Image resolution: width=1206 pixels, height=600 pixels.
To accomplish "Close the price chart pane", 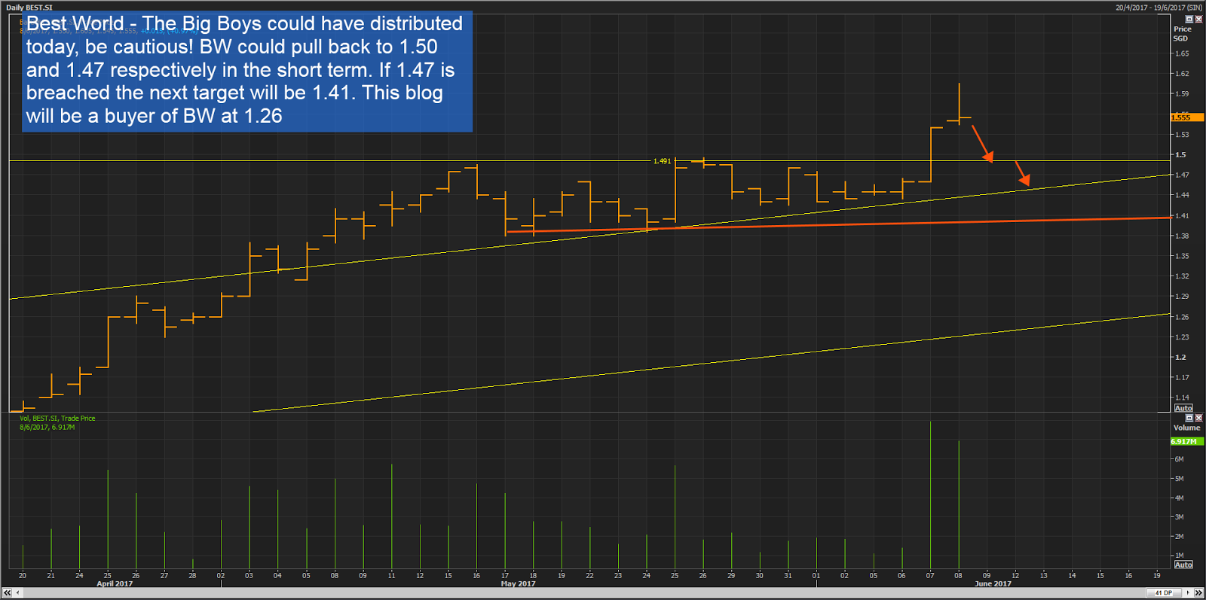I will click(1198, 19).
